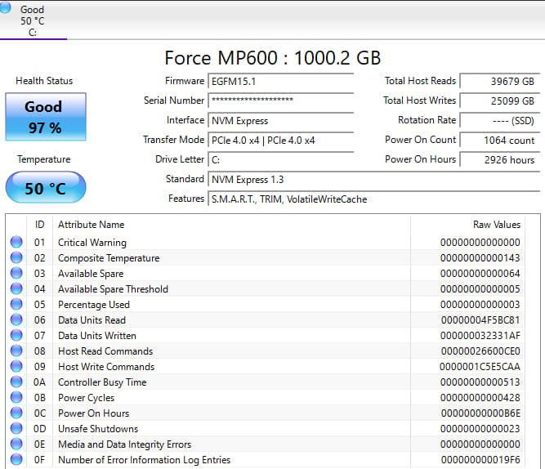Click raw value 00000004F5BC81

[480, 319]
